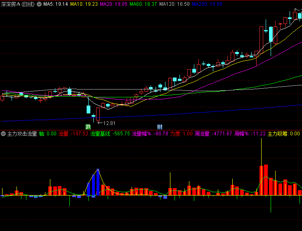Click the 流量: -197.52 value
This screenshot has width=302, height=231.
73,134
